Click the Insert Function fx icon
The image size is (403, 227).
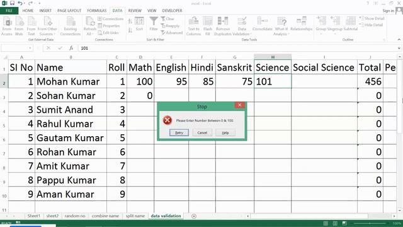[x=71, y=48]
